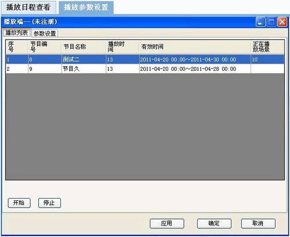
Task: Click the 停止 button
Action: tap(49, 203)
